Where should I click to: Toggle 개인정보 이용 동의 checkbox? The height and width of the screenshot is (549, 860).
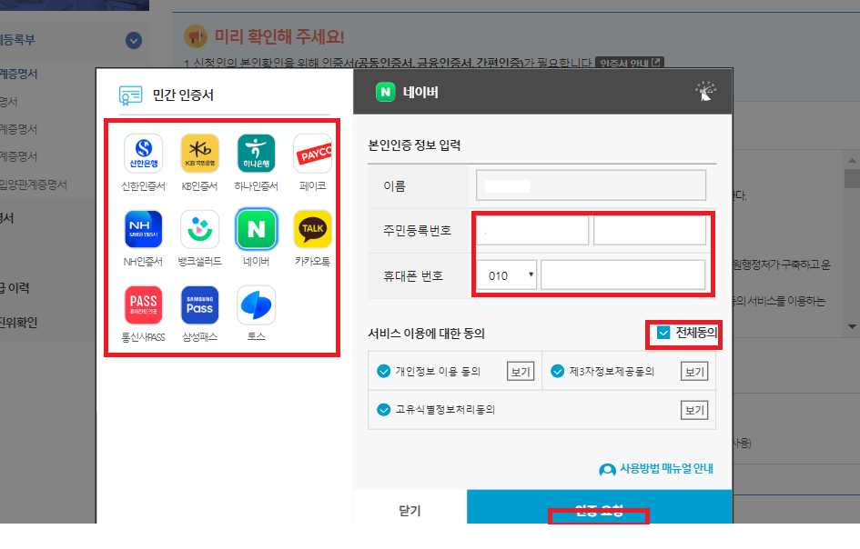point(383,372)
